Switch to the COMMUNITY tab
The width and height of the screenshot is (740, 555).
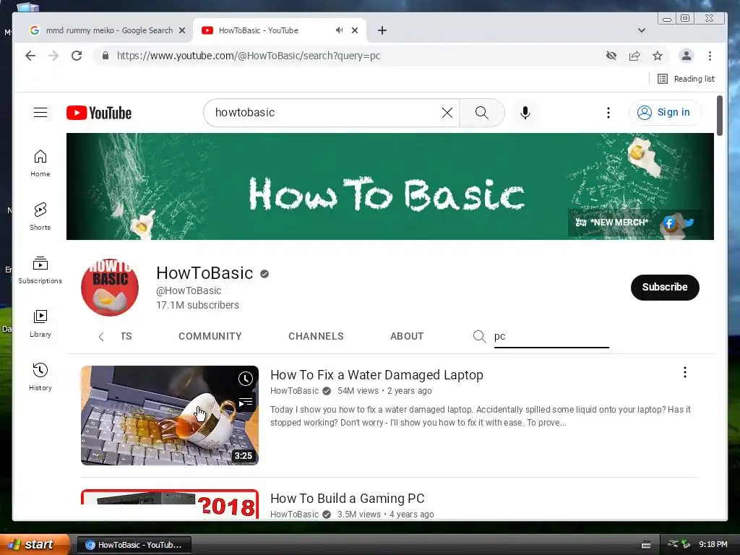pos(210,336)
